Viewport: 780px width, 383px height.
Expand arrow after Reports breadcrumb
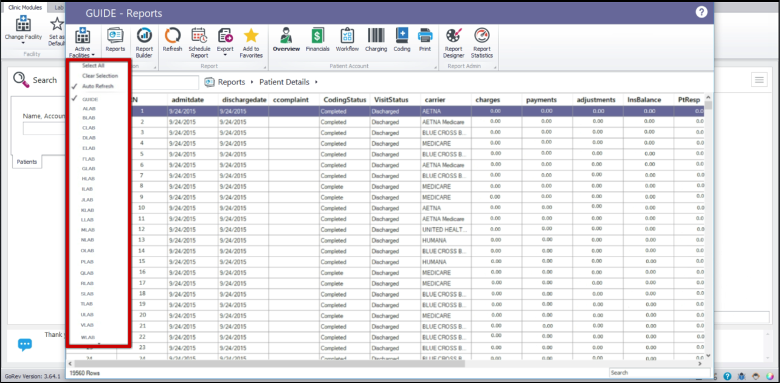(251, 82)
